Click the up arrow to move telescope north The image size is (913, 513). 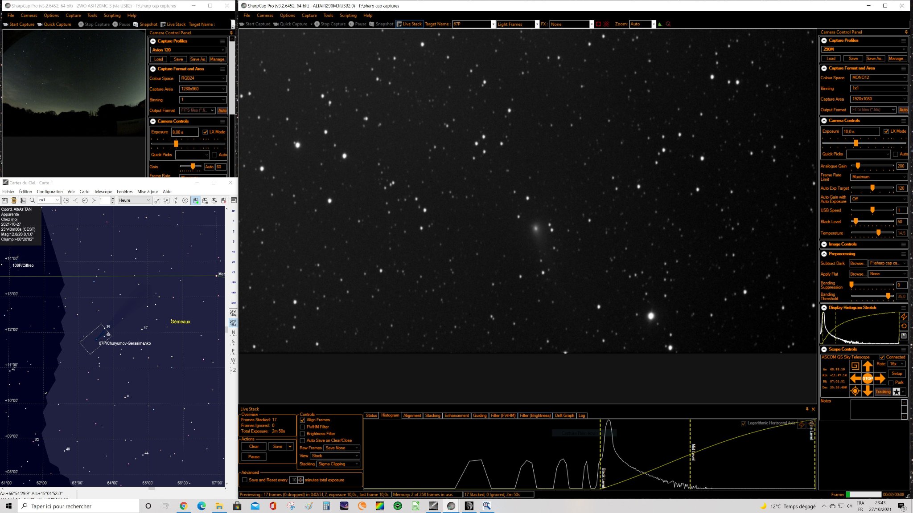[867, 366]
